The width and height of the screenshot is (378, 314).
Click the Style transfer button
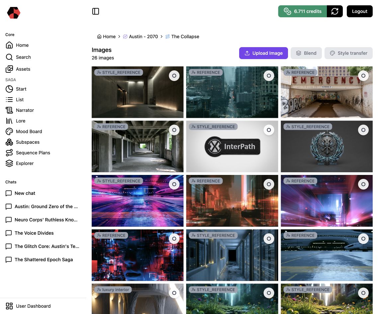(348, 53)
